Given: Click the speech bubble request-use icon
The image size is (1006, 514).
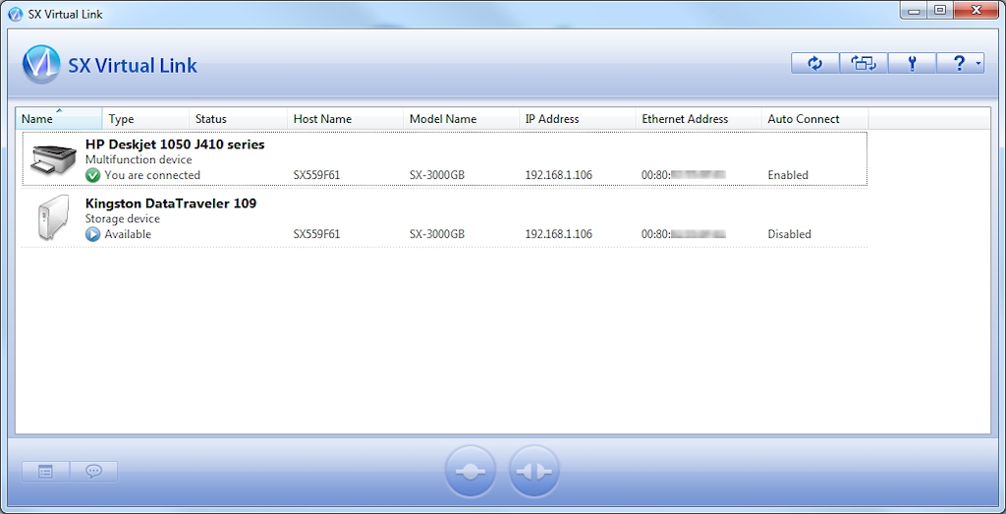Looking at the screenshot, I should (93, 472).
